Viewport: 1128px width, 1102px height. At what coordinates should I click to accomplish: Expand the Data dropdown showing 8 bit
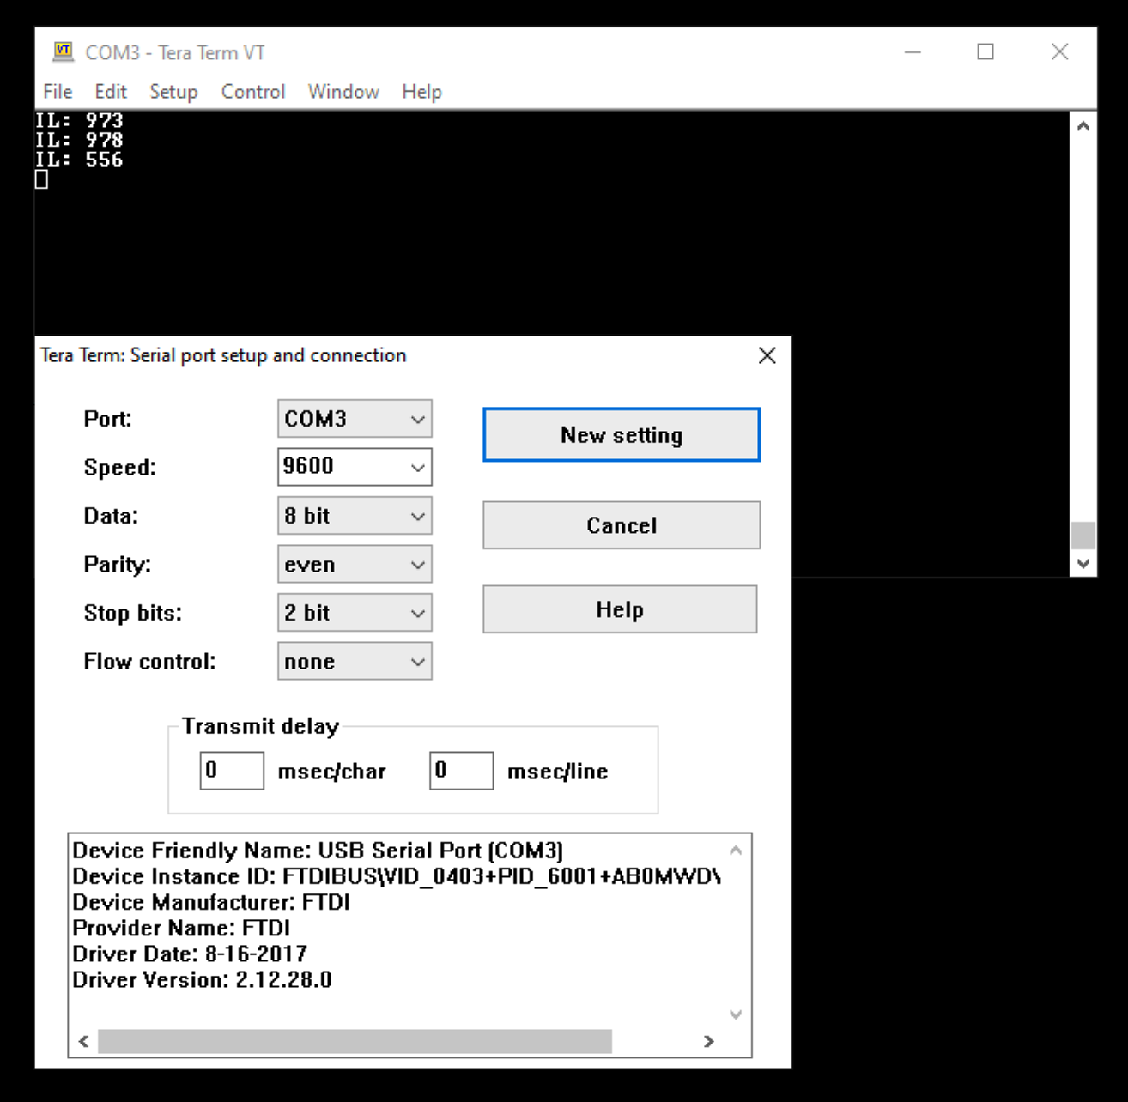355,516
